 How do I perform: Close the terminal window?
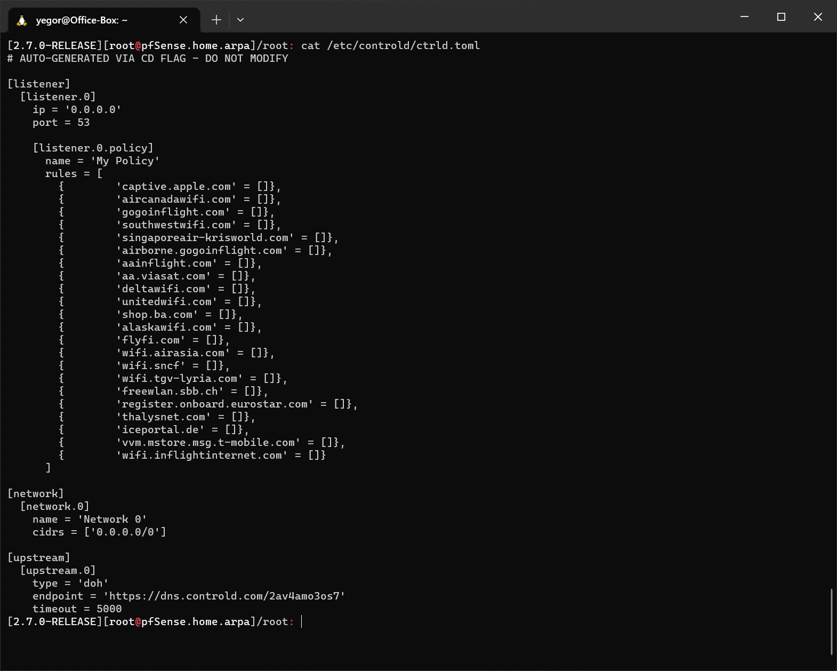pos(818,17)
